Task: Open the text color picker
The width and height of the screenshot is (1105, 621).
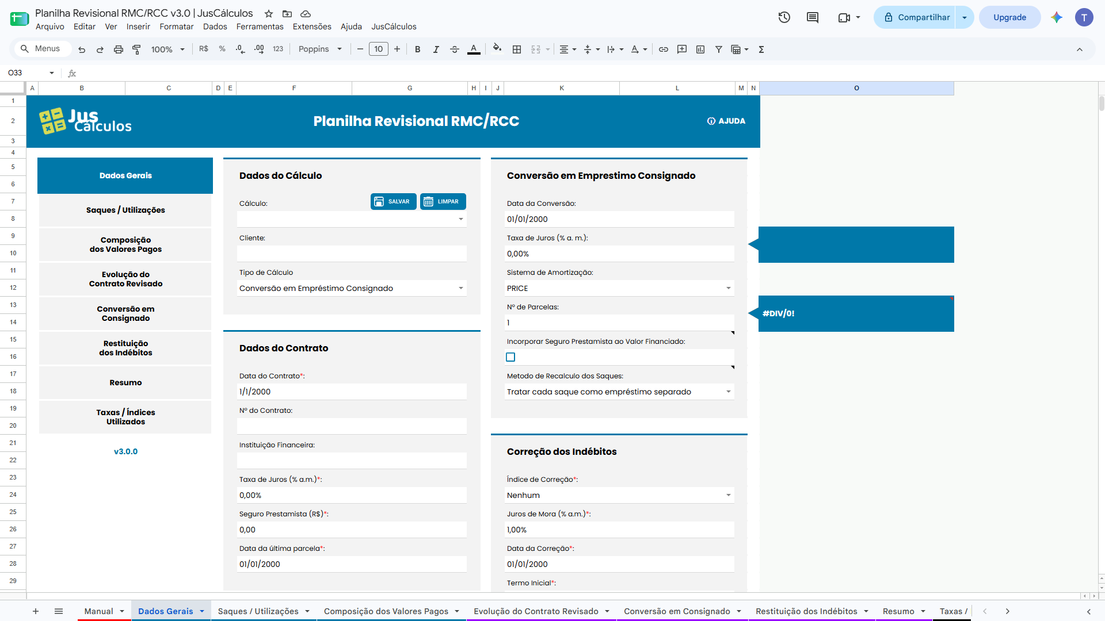Action: 474,49
